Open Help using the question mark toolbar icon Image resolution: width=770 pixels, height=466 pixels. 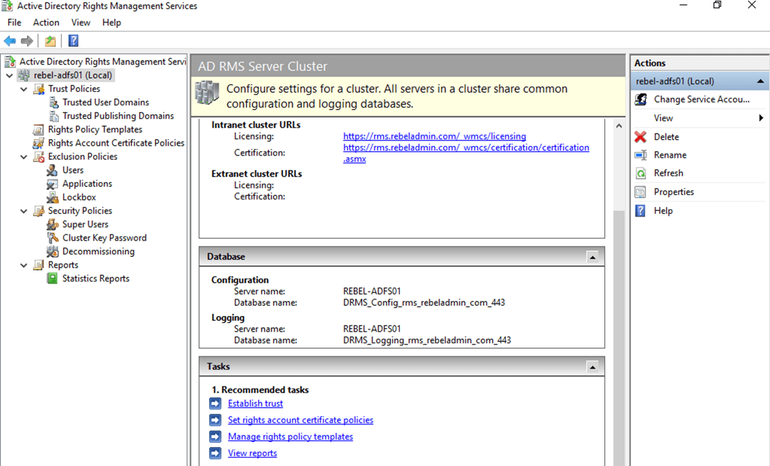73,40
